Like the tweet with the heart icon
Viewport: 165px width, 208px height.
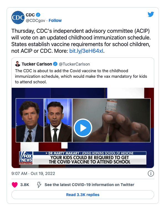(x=15, y=185)
